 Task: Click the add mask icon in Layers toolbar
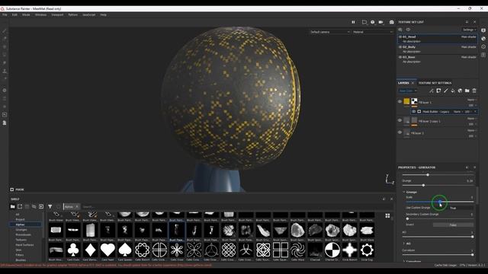click(438, 91)
